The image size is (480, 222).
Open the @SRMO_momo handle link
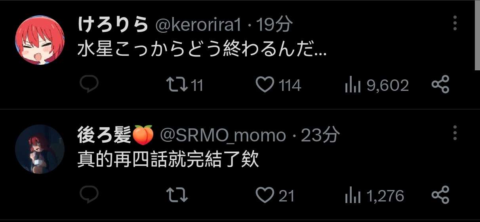point(223,136)
